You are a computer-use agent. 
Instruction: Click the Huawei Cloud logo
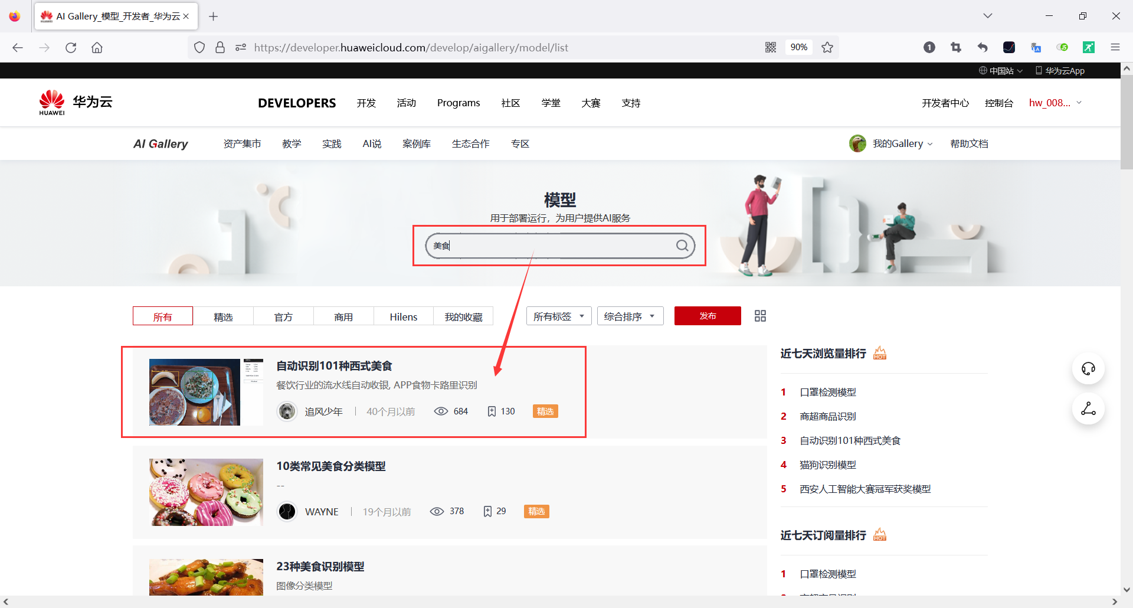point(74,102)
